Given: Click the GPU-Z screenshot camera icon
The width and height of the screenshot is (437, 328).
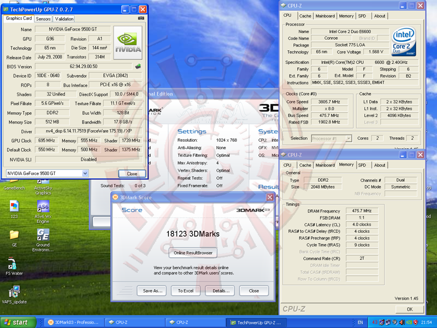Looking at the screenshot, I should coord(141,18).
